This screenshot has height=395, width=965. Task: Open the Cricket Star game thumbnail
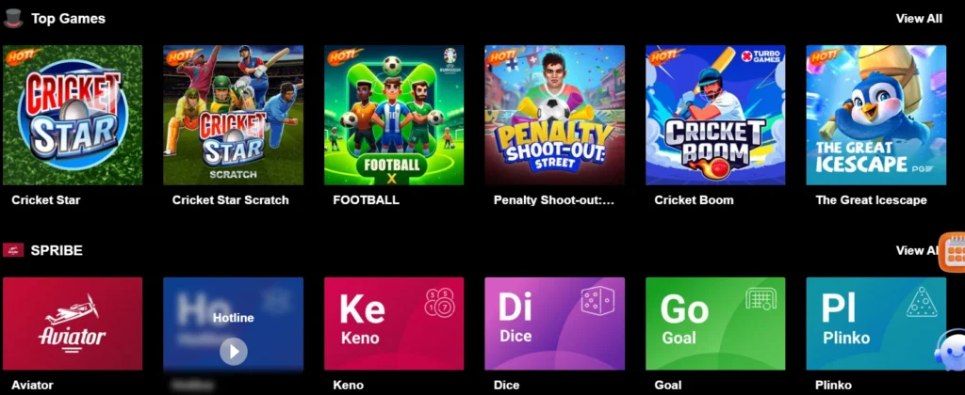[x=73, y=115]
